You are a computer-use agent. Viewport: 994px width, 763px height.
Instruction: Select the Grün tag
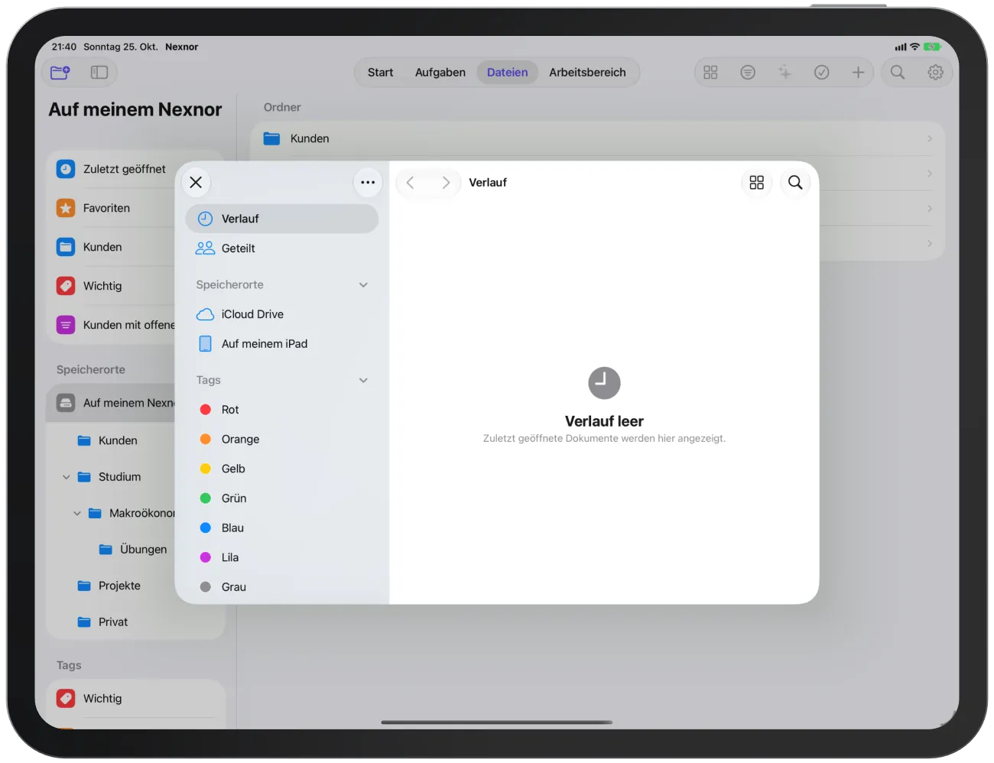pos(282,498)
